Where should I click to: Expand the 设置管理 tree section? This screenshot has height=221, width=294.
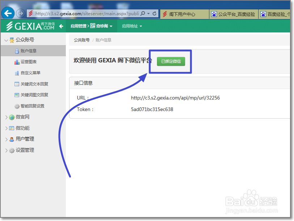coord(6,150)
